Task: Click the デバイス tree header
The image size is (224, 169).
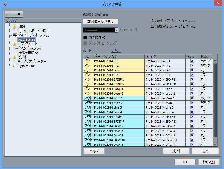Action: [x=43, y=21]
